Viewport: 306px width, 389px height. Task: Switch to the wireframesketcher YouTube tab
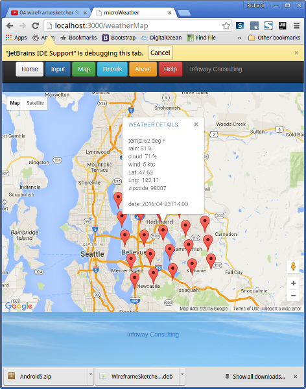(x=49, y=12)
